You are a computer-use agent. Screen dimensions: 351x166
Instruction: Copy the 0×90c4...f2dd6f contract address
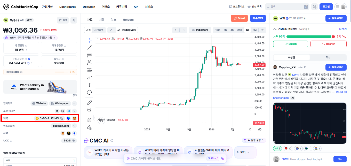[62, 118]
